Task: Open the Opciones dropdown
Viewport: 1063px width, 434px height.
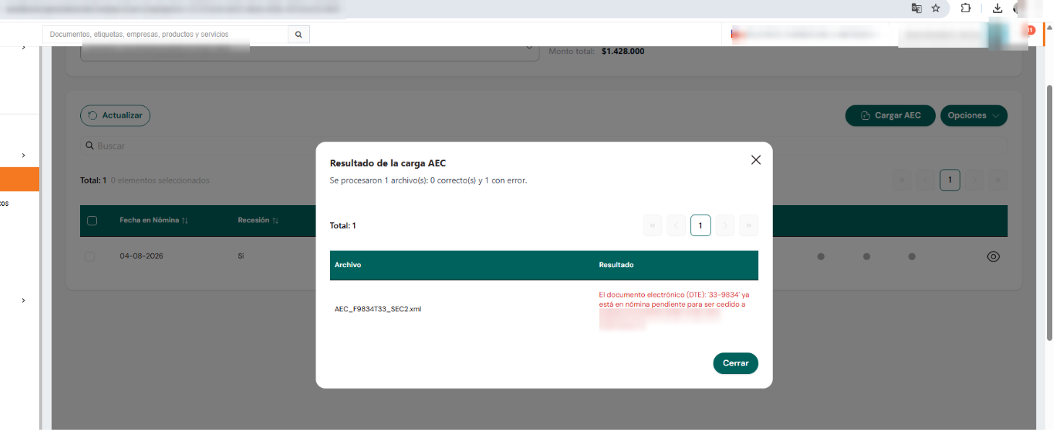Action: point(973,116)
